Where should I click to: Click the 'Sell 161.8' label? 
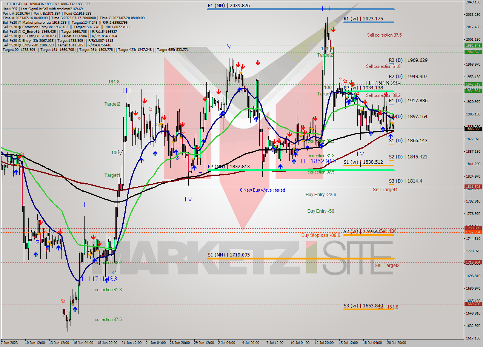coord(388,307)
